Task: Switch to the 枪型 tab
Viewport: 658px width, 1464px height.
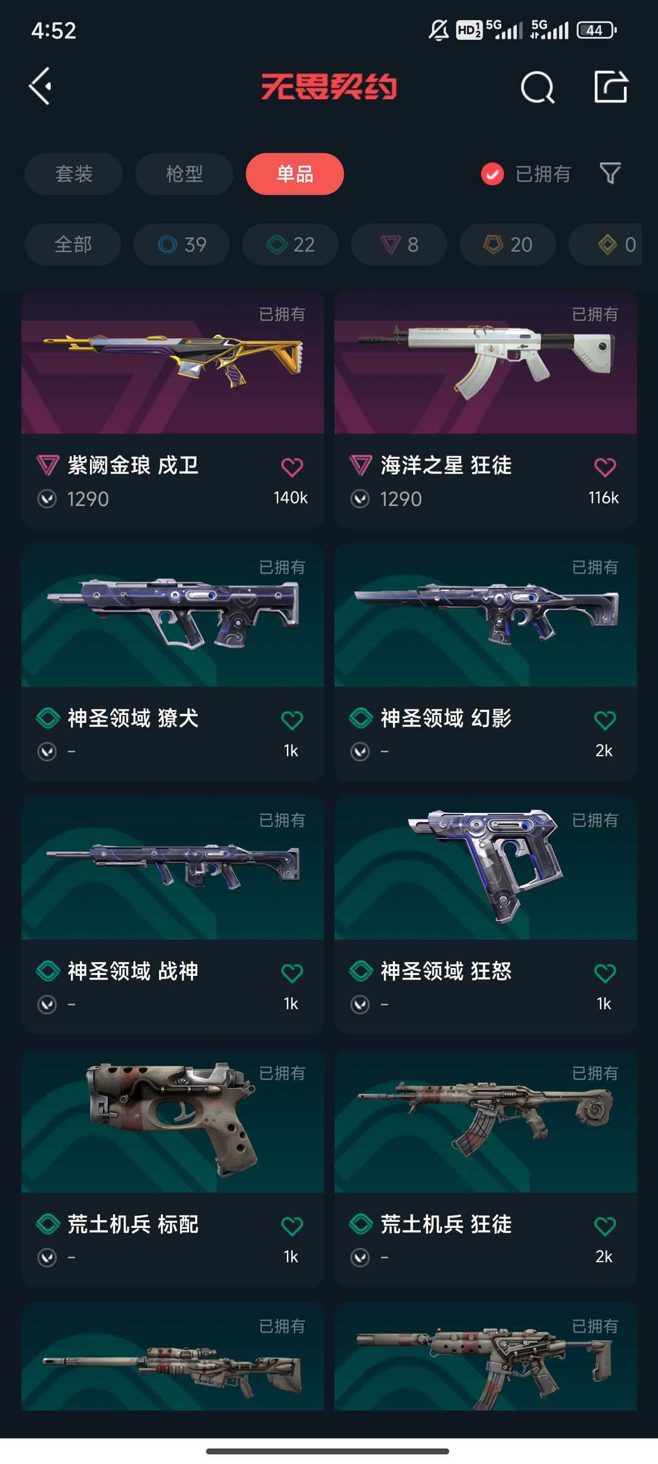Action: tap(184, 174)
